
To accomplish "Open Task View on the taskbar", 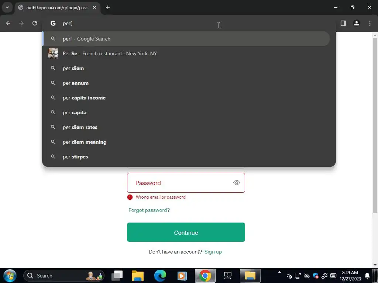I will (x=117, y=276).
